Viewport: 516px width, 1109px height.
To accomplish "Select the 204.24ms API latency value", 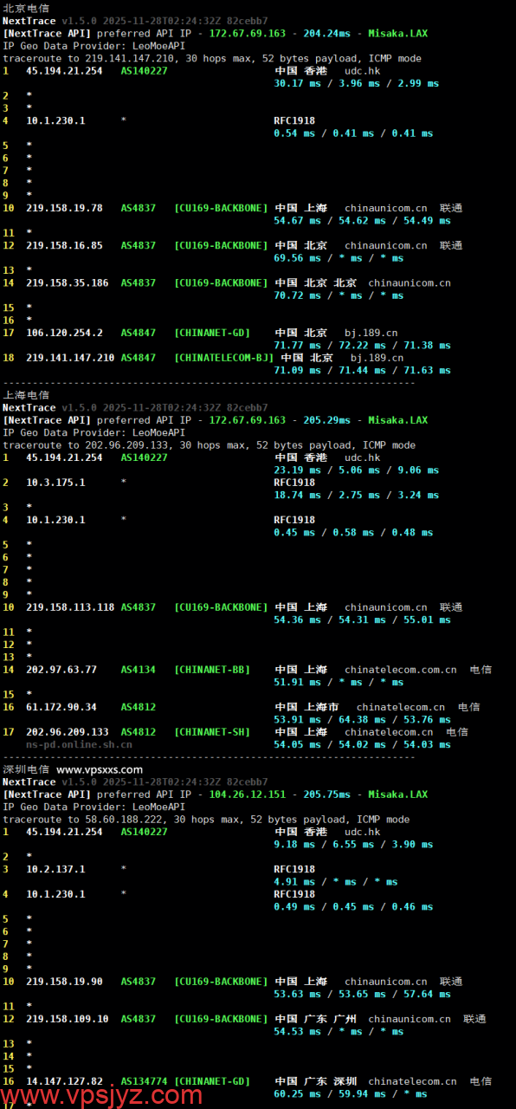I will tap(327, 34).
